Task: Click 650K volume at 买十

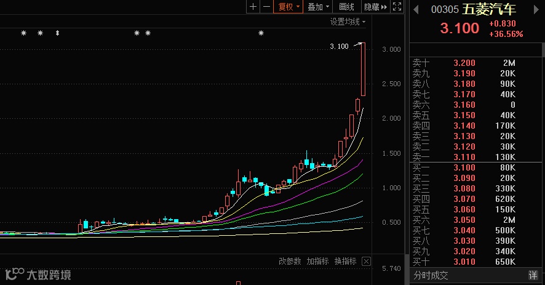Action: 506,262
